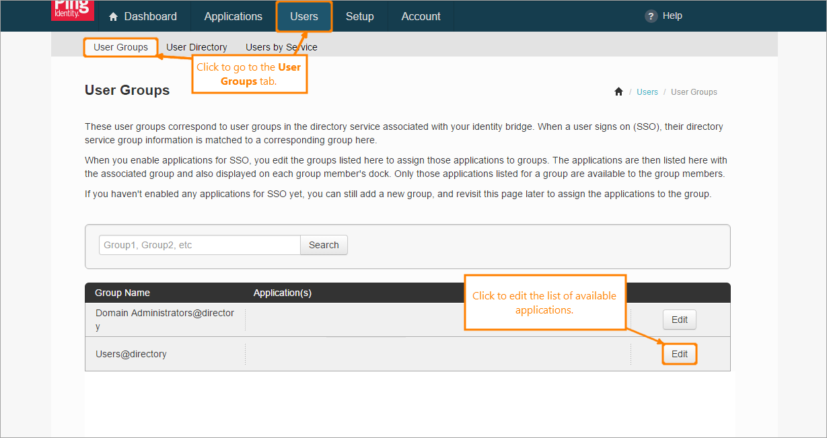Click the Help text link

click(672, 16)
